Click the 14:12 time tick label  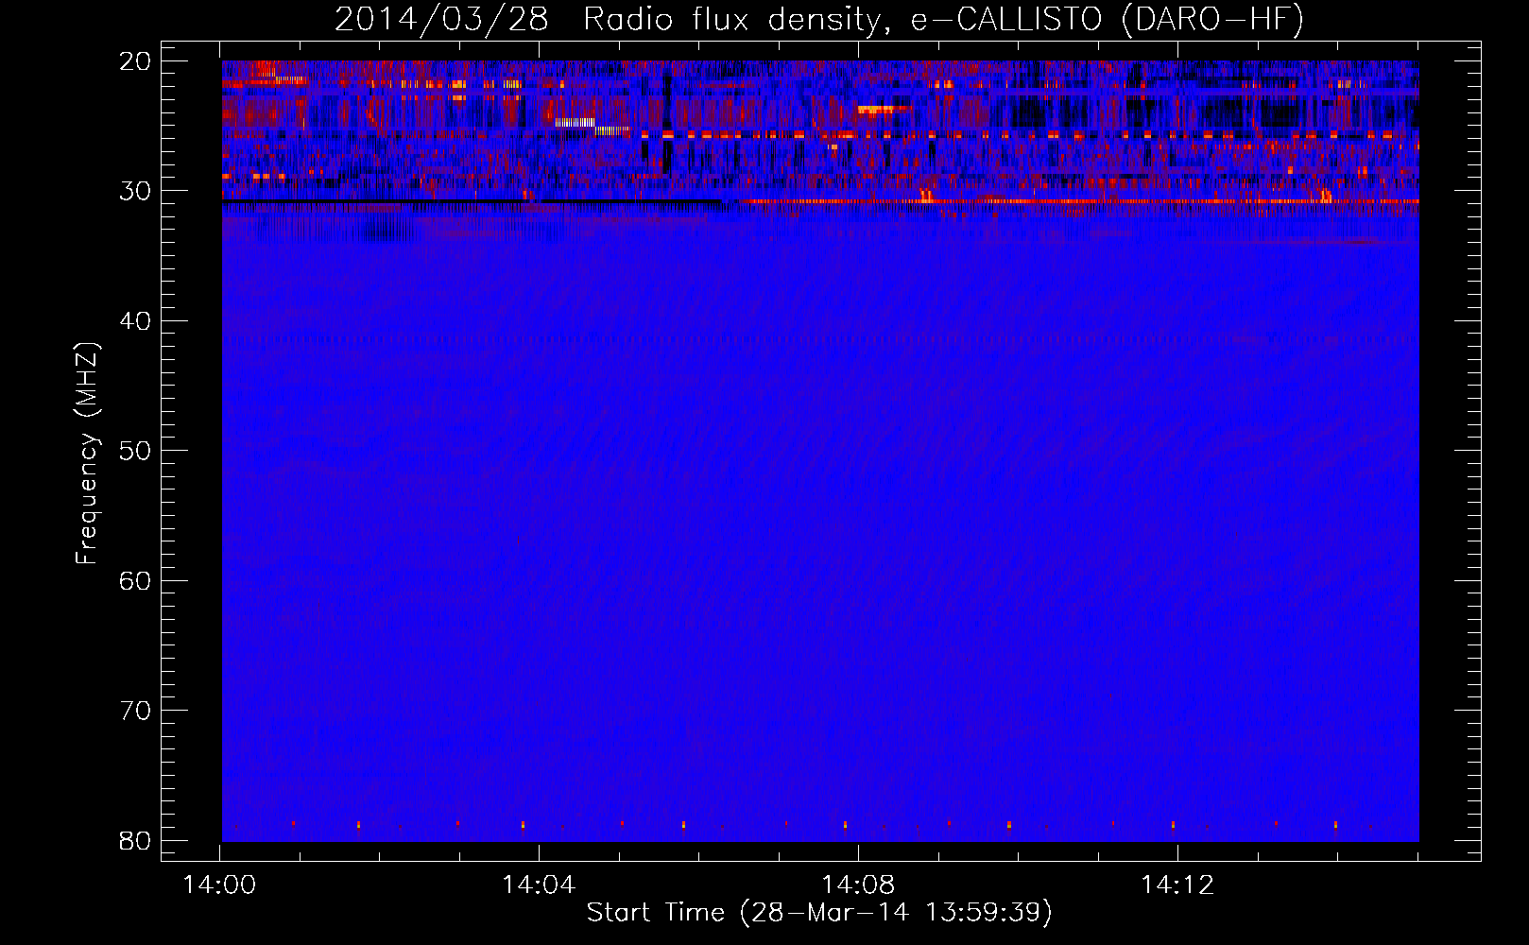1177,885
